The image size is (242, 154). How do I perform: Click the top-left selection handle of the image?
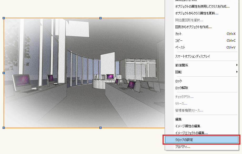(x=4, y=18)
